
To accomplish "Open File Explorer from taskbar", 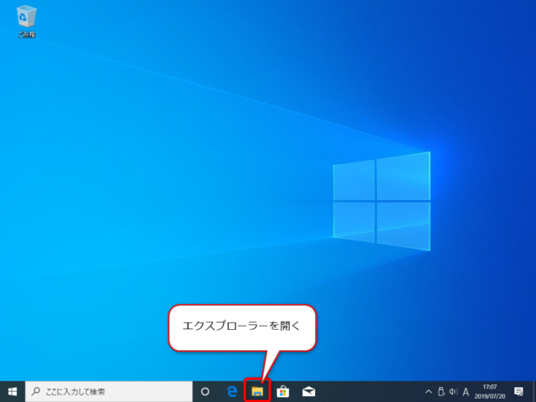I will coord(257,391).
